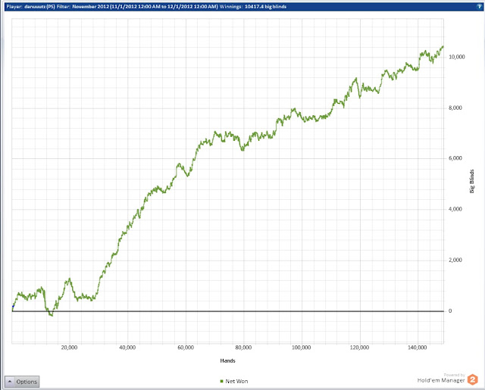Click the 100,000 hands axis label

pyautogui.click(x=302, y=348)
